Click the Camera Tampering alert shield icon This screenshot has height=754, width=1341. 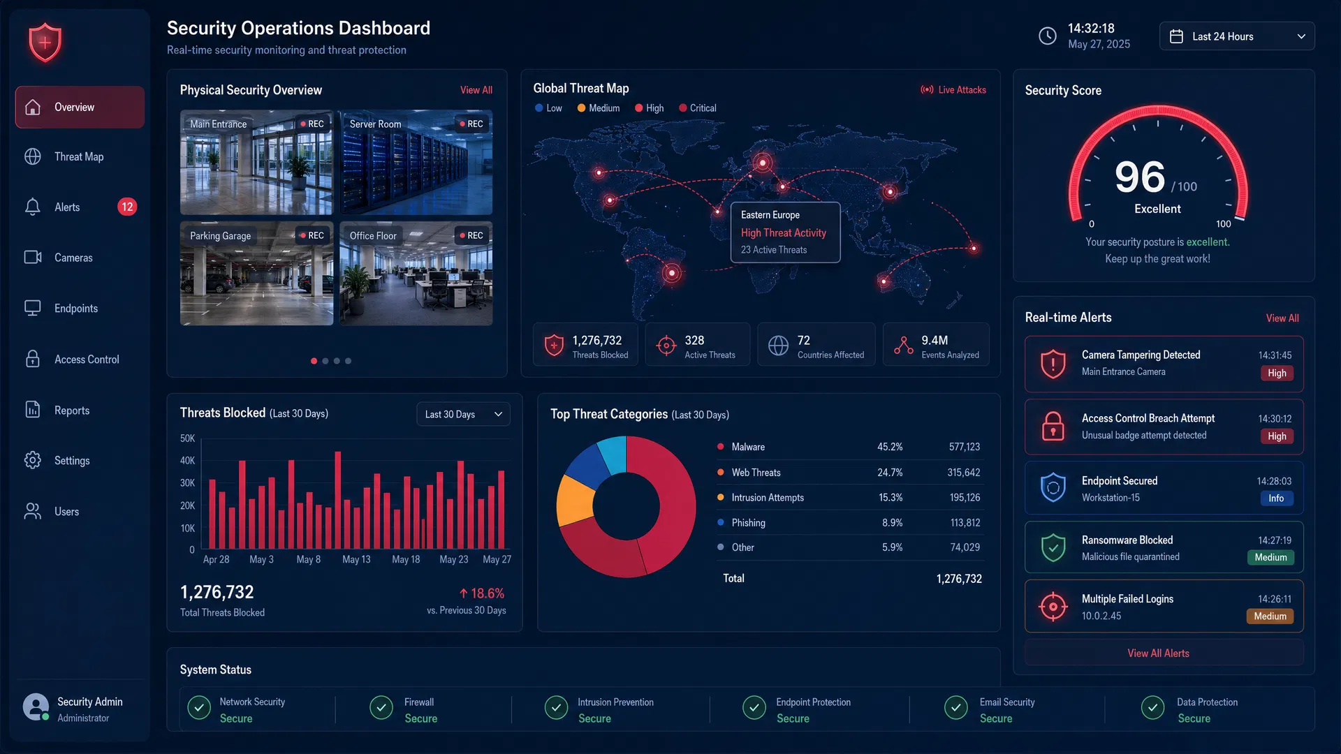[x=1053, y=364]
